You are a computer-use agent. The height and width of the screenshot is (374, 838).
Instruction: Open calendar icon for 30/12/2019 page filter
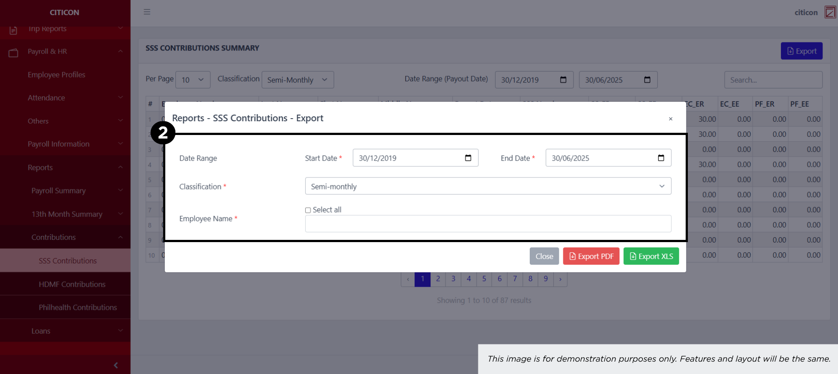[x=563, y=80]
